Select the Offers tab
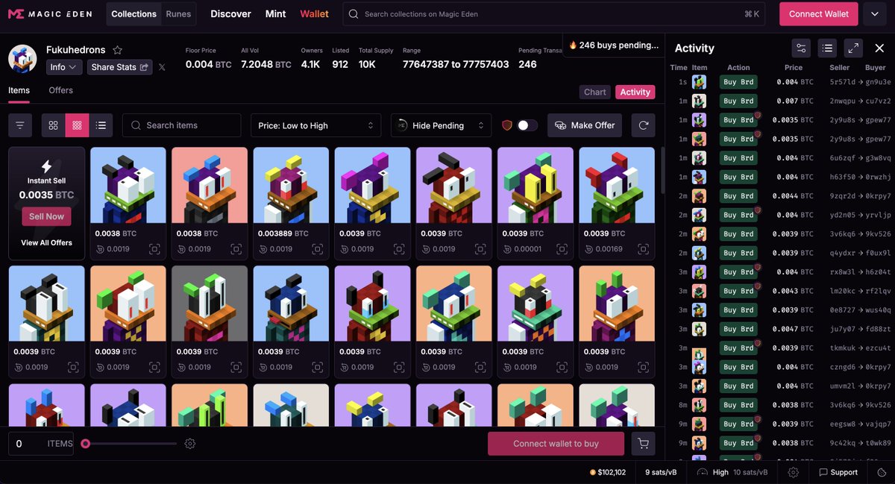The width and height of the screenshot is (895, 484). [x=61, y=90]
